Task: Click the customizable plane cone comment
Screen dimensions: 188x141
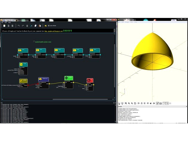Action: 43,42
